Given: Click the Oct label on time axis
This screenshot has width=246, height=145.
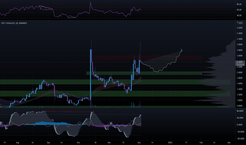Looking at the screenshot, I should (x=78, y=143).
